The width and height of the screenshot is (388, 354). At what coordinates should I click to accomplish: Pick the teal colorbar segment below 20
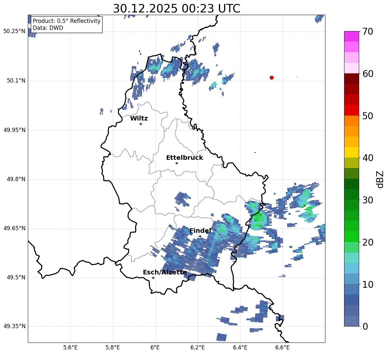351,258
